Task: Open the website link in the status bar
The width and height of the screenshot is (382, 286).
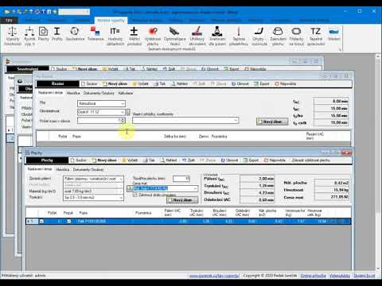Action: [x=214, y=276]
